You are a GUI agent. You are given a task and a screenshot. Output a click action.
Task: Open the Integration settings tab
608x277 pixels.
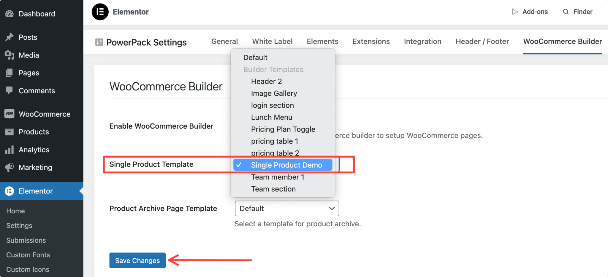(x=422, y=41)
